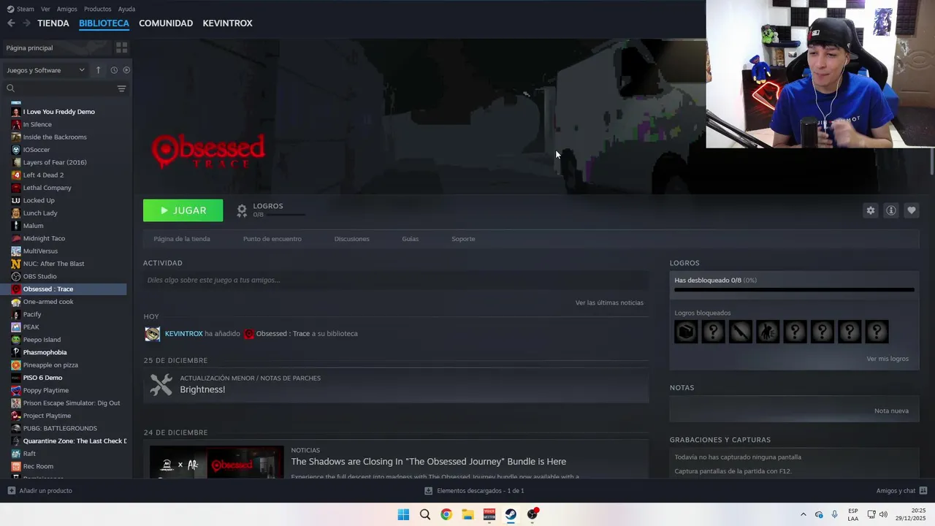Viewport: 935px width, 526px height.
Task: Open the Productos menu
Action: 97,9
